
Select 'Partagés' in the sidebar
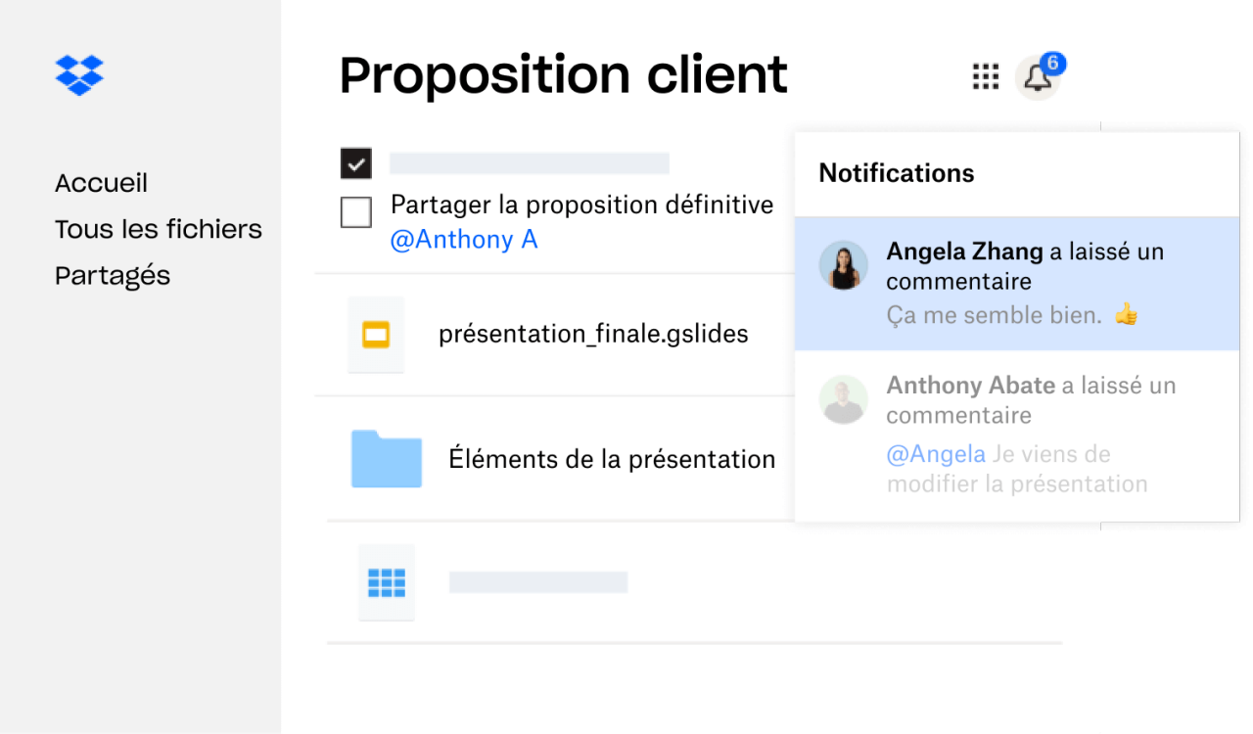coord(113,276)
